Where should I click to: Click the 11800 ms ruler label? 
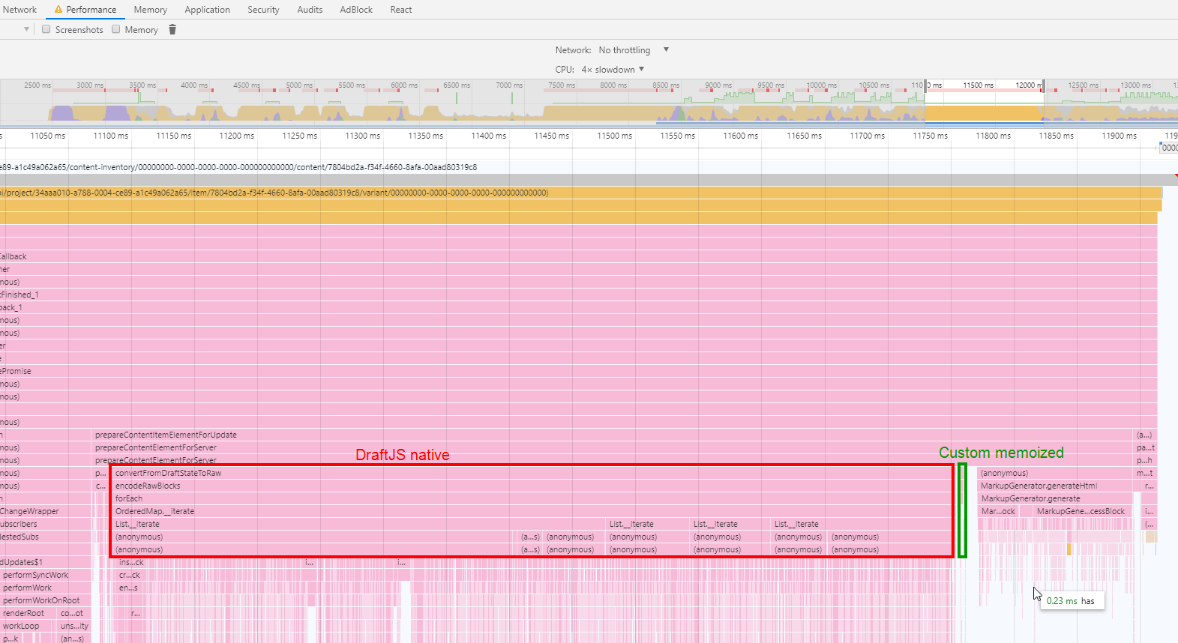pos(992,136)
